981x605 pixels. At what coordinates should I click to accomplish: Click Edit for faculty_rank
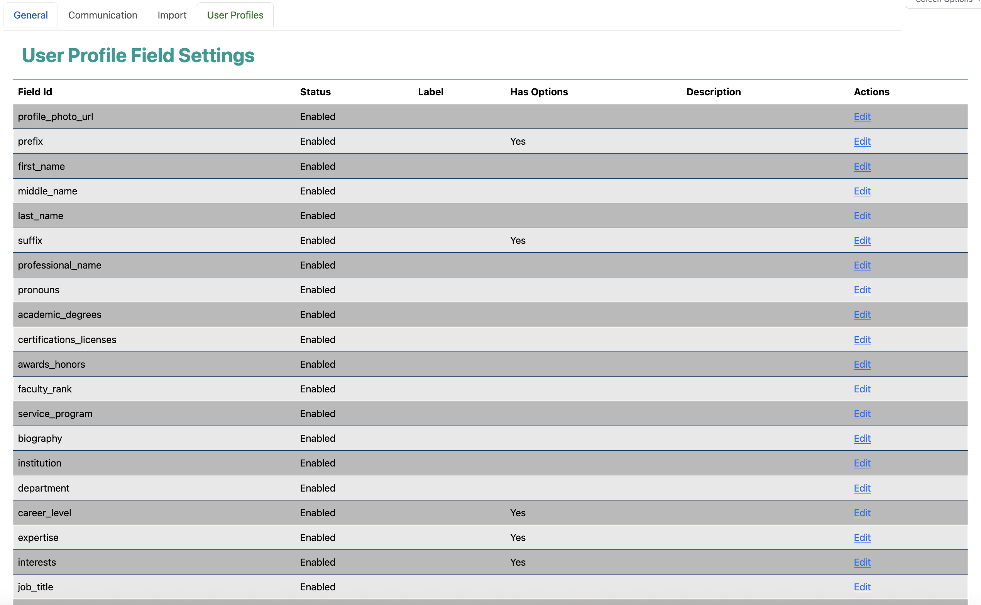click(862, 389)
